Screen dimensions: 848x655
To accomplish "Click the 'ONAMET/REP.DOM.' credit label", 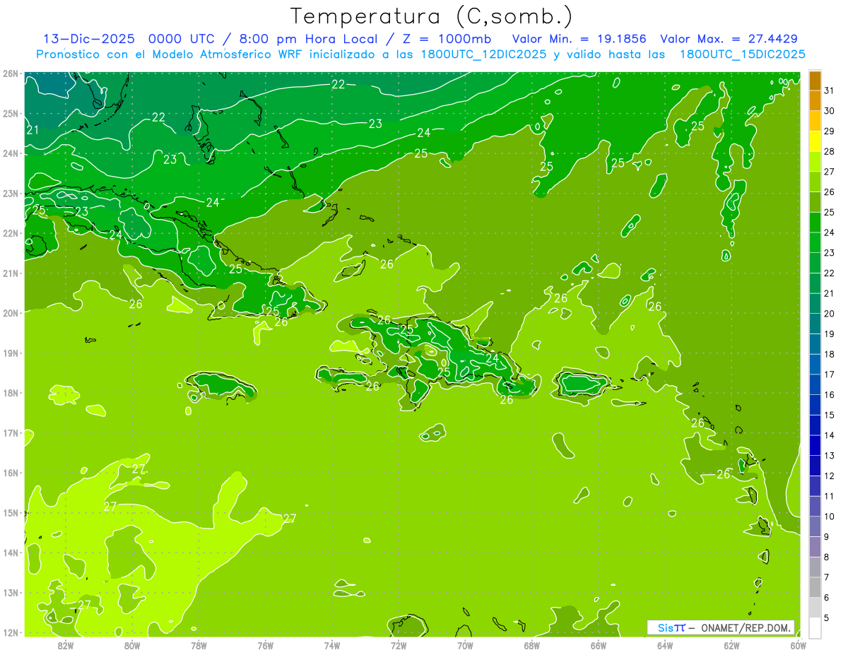I will [746, 627].
